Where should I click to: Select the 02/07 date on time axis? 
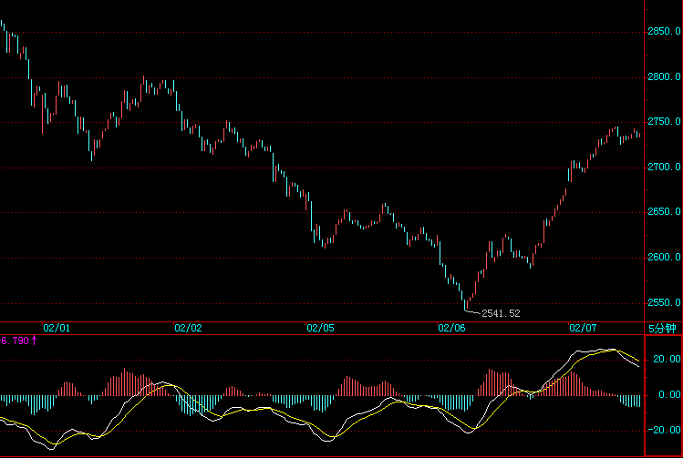(583, 327)
